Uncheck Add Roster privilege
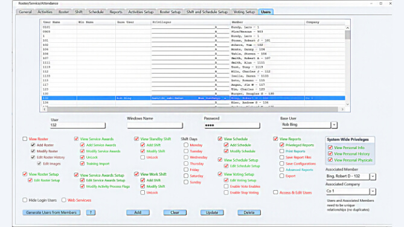404x227 pixels. pyautogui.click(x=33, y=145)
